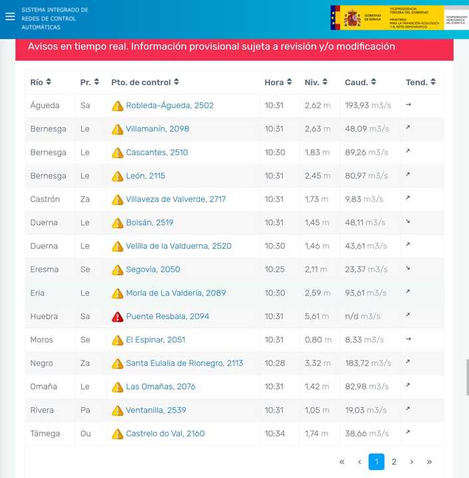Click 'Sistema Integrado de Redes de Control' title
The image size is (469, 478).
pos(54,19)
